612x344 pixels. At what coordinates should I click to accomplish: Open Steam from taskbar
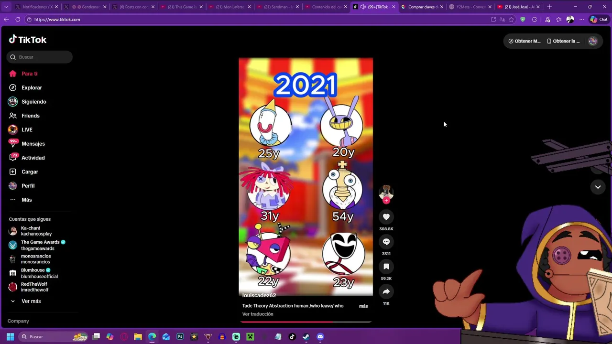[x=306, y=337]
